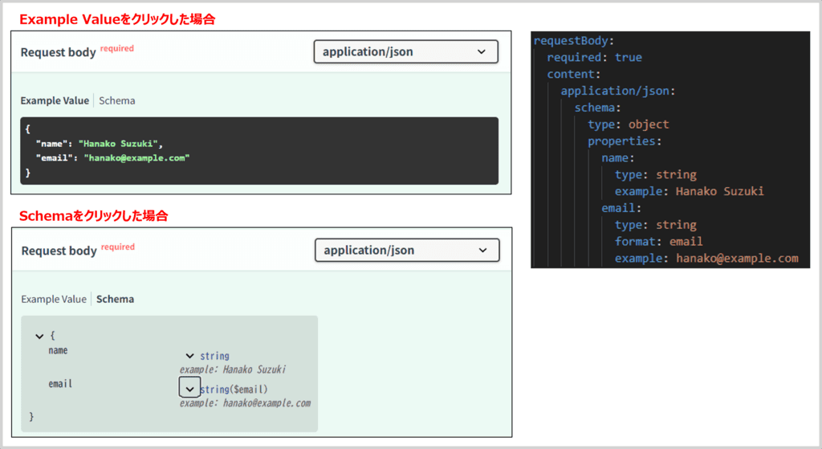
Task: Click the "name" key in JSON example
Action: pos(51,144)
